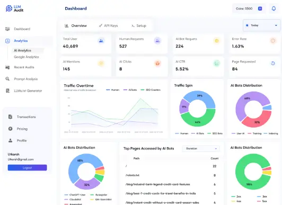Toggle SEO Crawlers series in Traffic Overtime legend
The width and height of the screenshot is (282, 205).
click(151, 90)
